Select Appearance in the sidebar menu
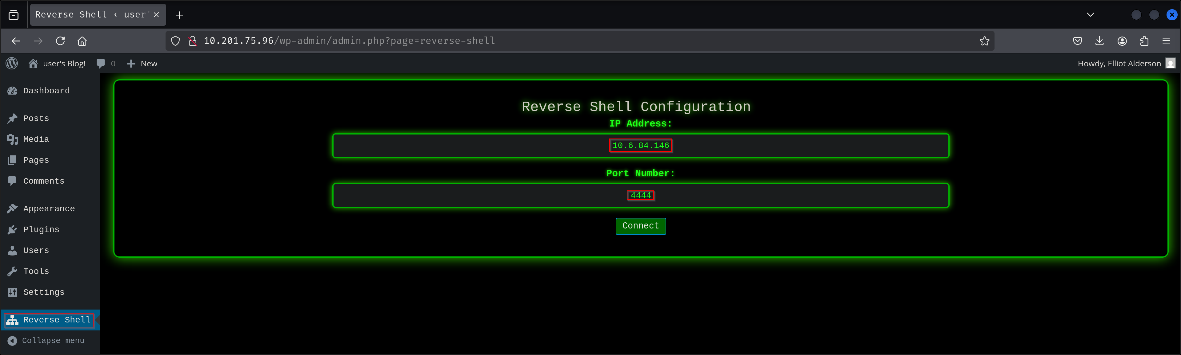1181x355 pixels. [49, 209]
